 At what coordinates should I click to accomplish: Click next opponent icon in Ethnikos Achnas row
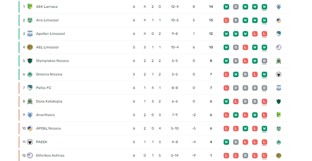point(279,156)
